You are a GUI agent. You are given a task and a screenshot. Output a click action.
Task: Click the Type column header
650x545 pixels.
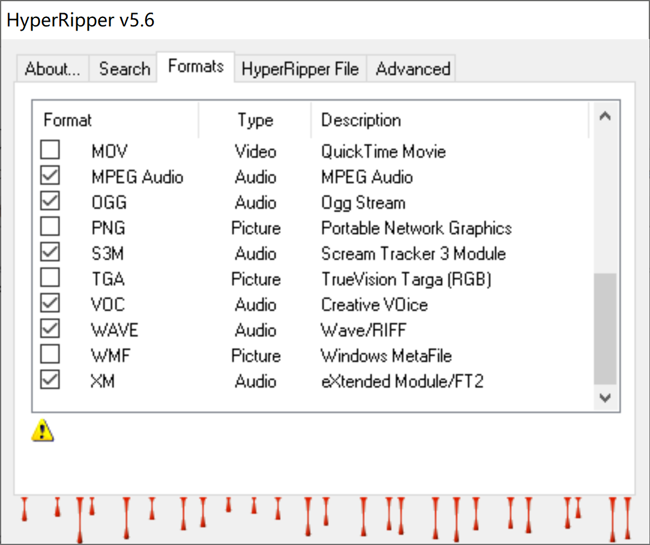point(255,120)
